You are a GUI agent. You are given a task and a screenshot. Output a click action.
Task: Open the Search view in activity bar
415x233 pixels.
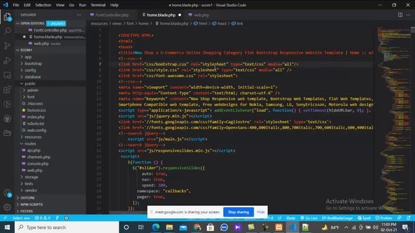pyautogui.click(x=7, y=31)
